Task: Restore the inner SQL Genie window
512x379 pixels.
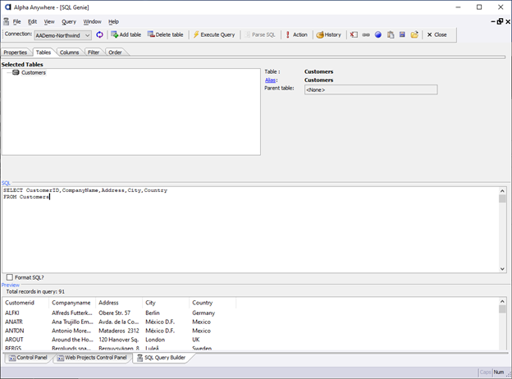Action: [x=500, y=21]
